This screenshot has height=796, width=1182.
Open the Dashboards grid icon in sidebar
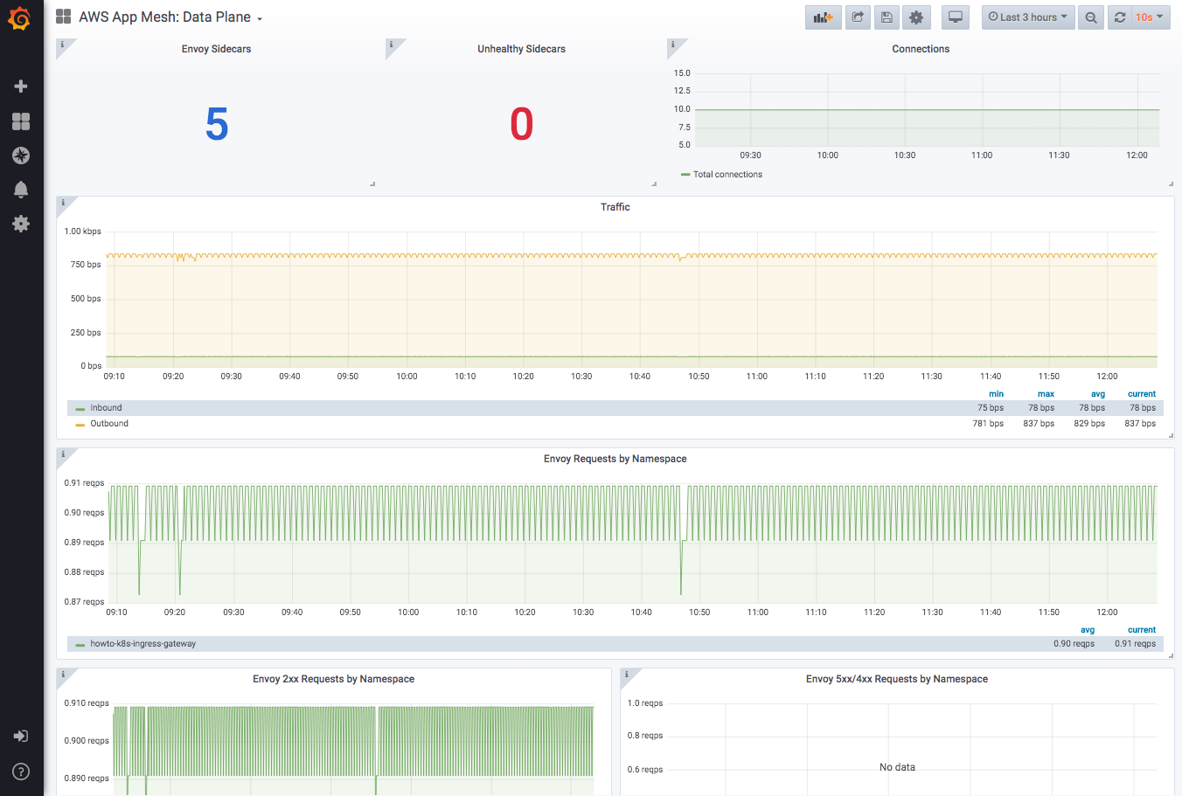[x=21, y=121]
